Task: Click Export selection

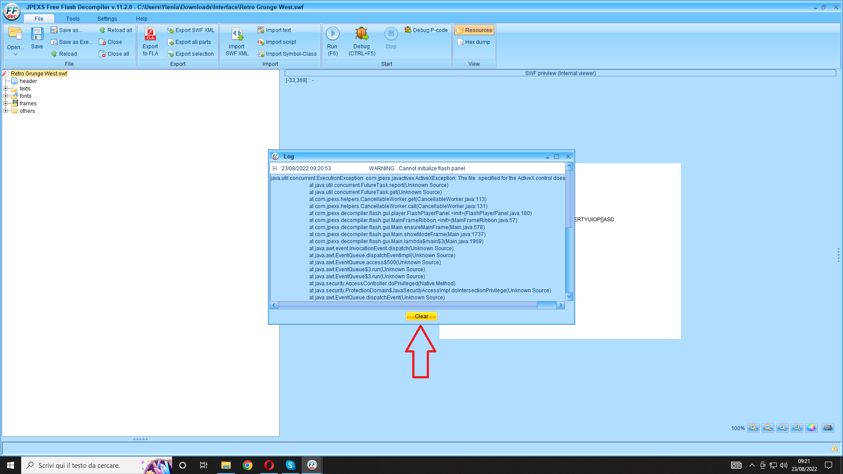Action: (191, 54)
